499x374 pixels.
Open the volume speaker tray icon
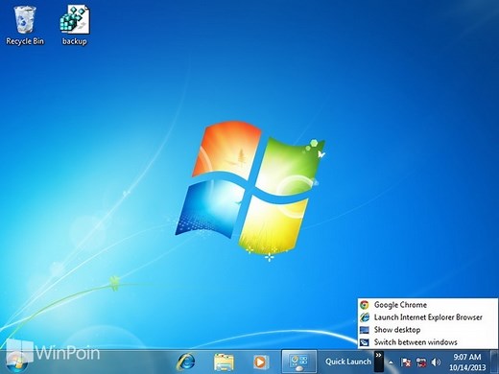click(436, 362)
